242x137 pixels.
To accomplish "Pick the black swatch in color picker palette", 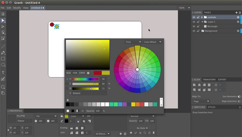I will coord(68,104).
